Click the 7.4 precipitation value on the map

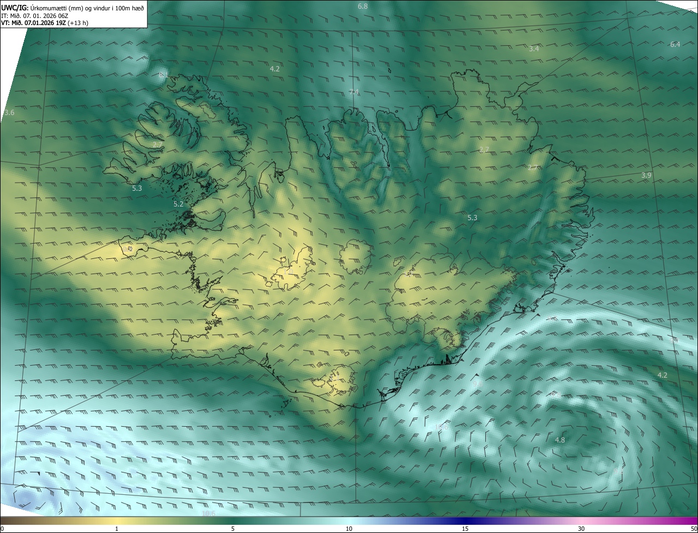coord(354,92)
